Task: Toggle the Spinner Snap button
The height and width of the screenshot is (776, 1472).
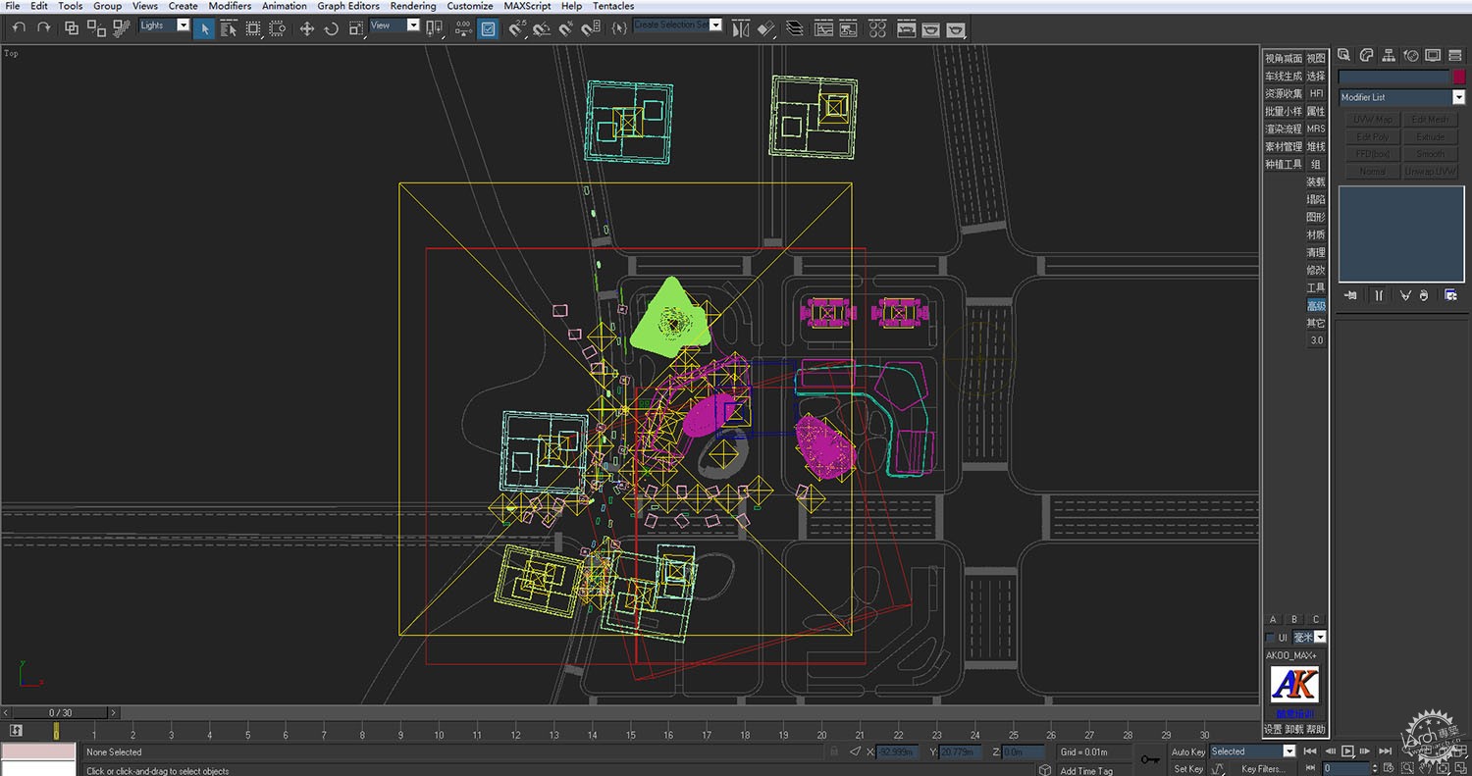Action: click(x=590, y=28)
